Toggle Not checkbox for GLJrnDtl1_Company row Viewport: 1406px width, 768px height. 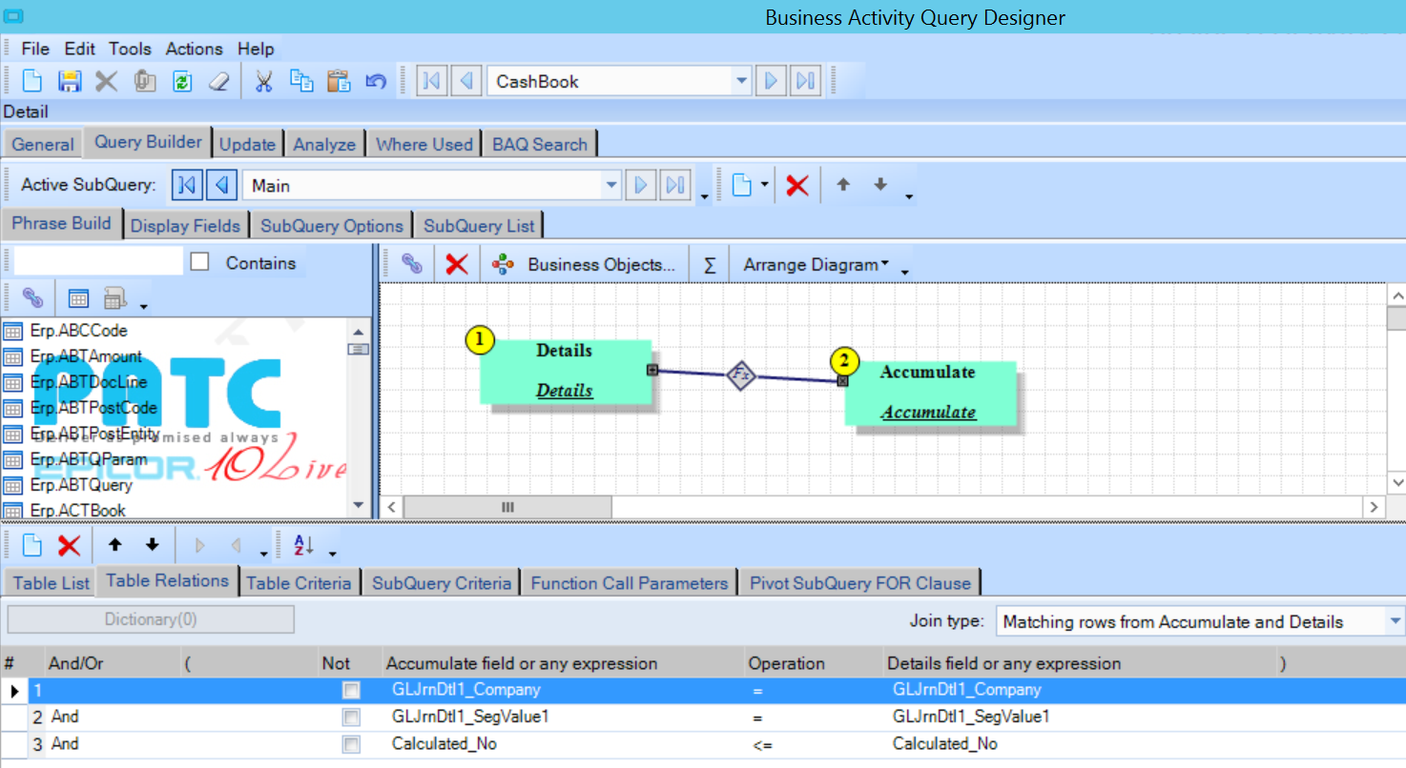[x=351, y=690]
